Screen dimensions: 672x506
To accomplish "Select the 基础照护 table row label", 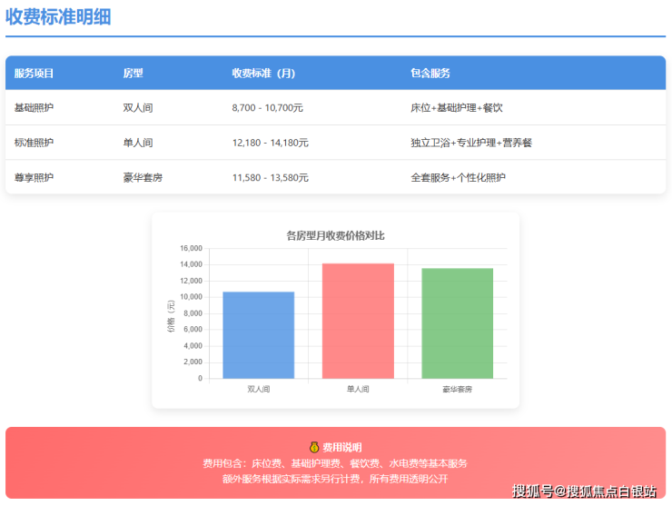I will pos(35,107).
